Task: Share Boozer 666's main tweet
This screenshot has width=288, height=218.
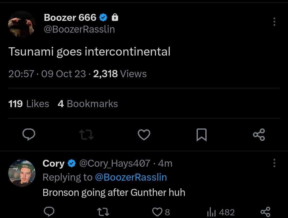Action: pyautogui.click(x=259, y=135)
